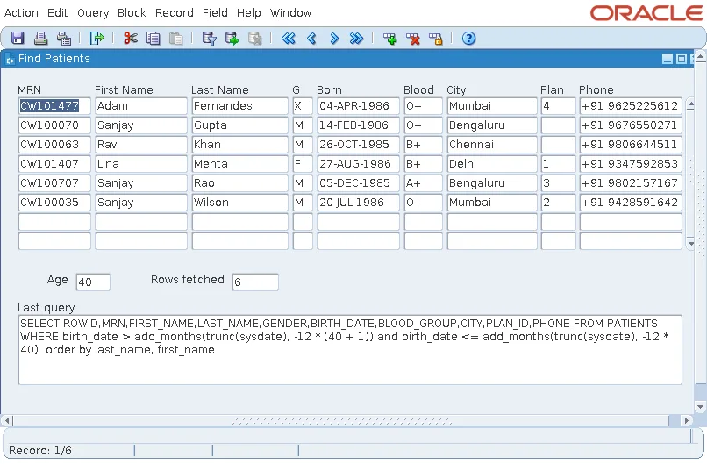This screenshot has height=464, width=707.
Task: Go to the next record arrow
Action: coord(334,39)
